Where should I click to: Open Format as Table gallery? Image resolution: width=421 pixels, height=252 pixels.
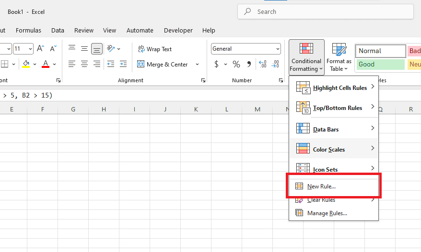pos(339,57)
